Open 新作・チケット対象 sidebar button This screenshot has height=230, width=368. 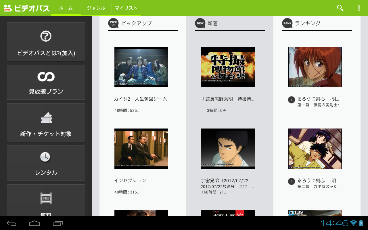(46, 122)
